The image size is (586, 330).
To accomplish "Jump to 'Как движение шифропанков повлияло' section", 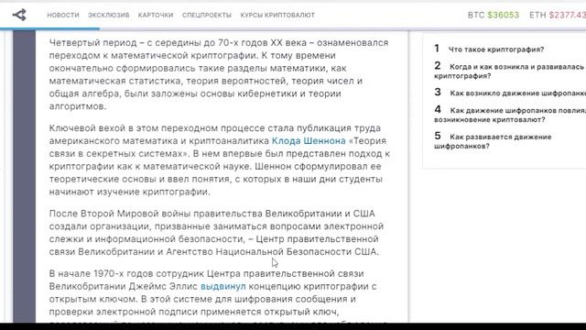I will click(510, 115).
